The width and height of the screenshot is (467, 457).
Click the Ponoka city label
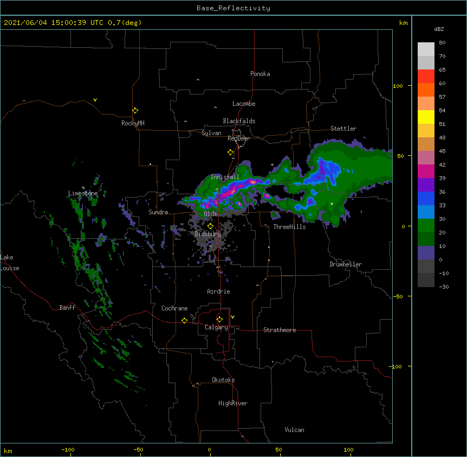point(260,74)
